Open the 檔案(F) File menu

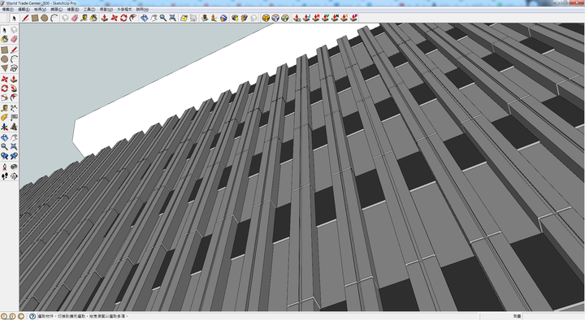pyautogui.click(x=8, y=9)
